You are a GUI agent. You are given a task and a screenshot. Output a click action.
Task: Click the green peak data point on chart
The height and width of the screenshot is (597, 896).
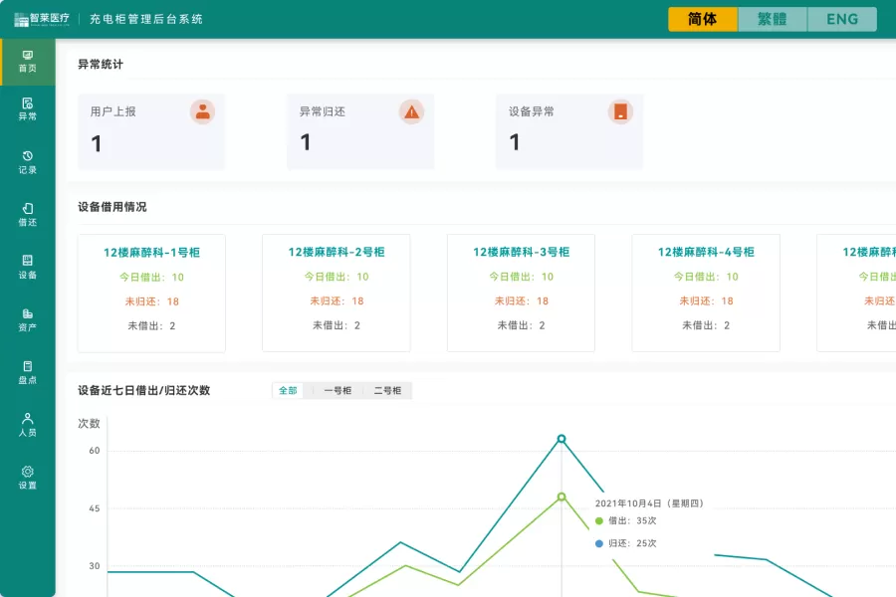[561, 497]
